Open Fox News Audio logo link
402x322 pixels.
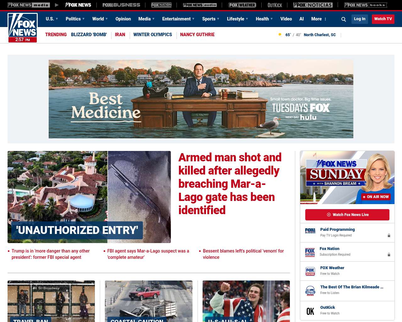click(x=200, y=5)
